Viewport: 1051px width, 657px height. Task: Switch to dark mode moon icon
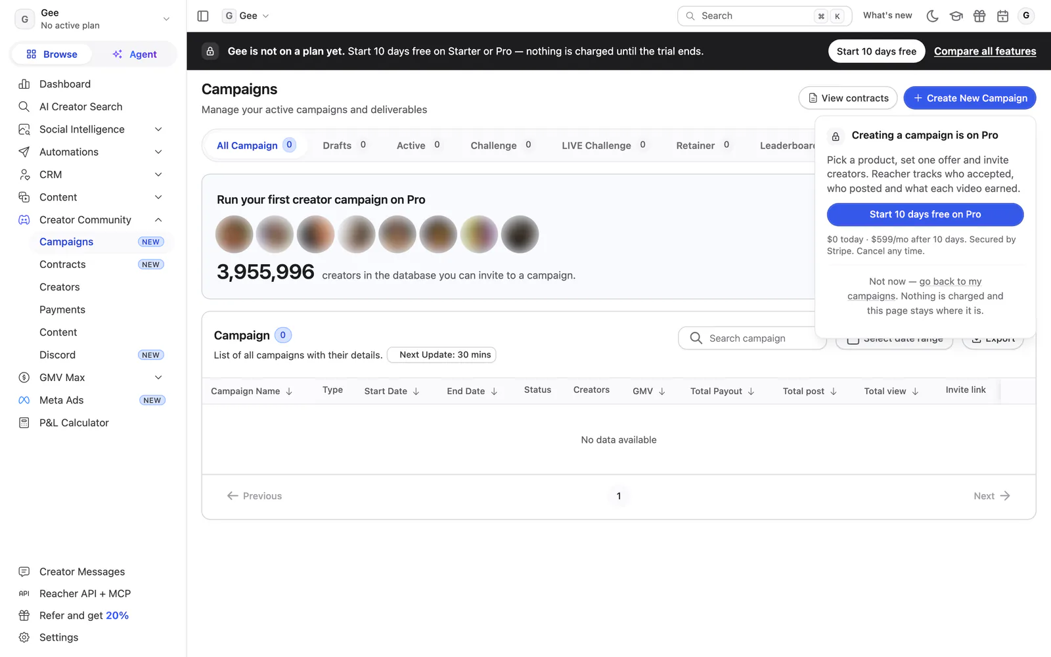(x=932, y=16)
